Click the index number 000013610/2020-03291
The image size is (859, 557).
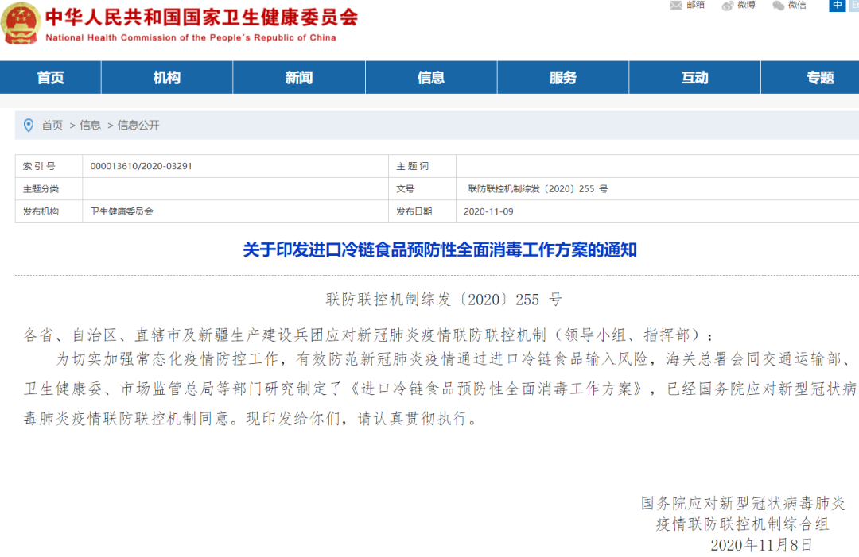pos(141,166)
